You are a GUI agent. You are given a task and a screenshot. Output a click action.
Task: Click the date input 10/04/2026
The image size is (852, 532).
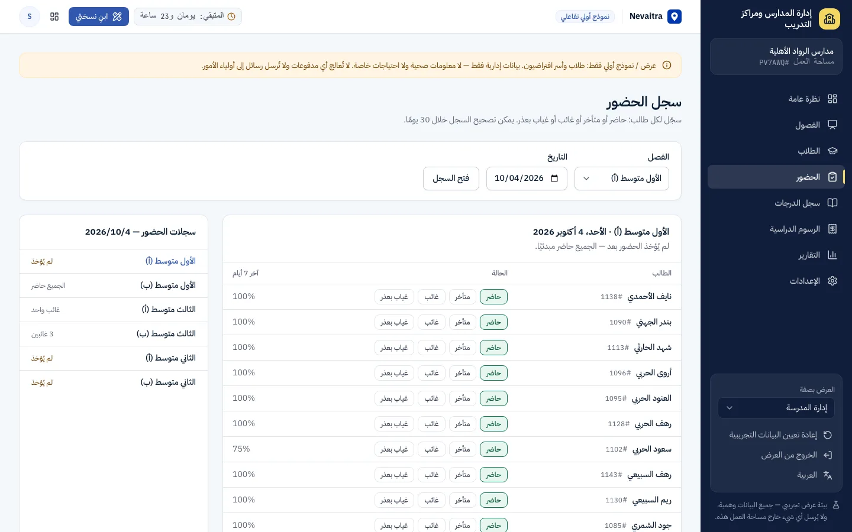pyautogui.click(x=527, y=179)
